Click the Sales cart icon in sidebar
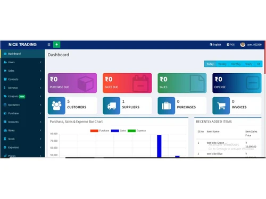This screenshot has width=266, height=199. (x=5, y=71)
